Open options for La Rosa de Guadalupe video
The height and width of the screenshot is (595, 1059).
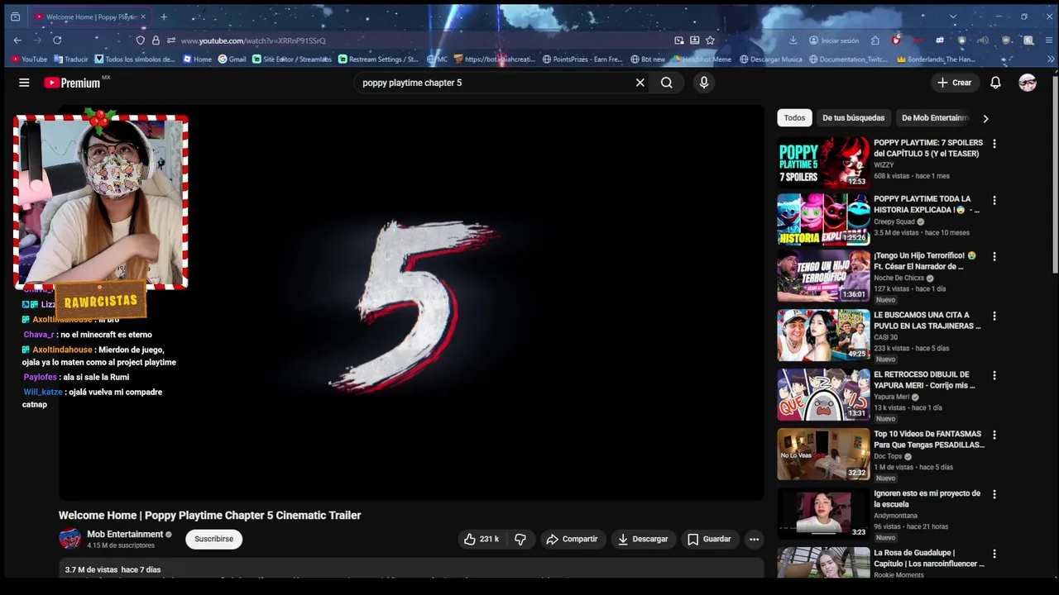point(994,554)
